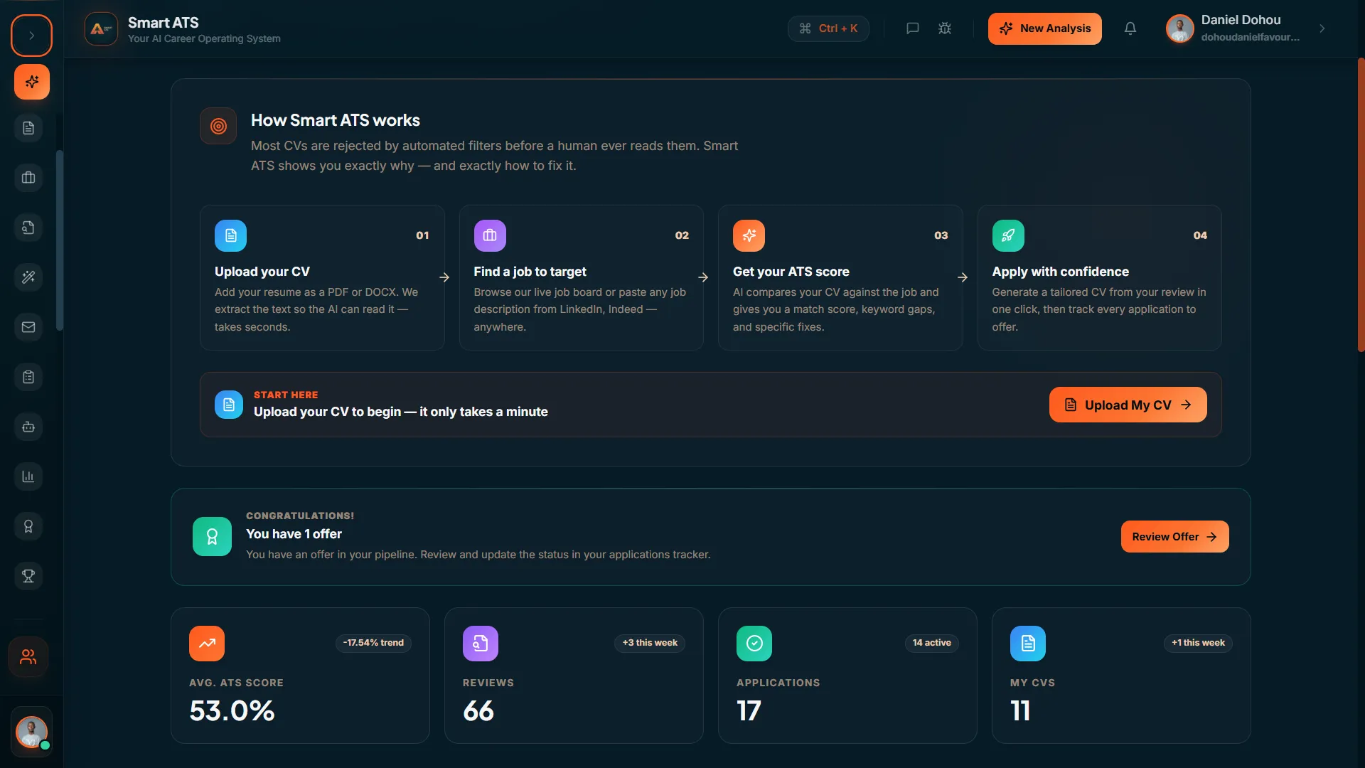Click the Review Offer button
The height and width of the screenshot is (768, 1365).
[x=1174, y=537]
